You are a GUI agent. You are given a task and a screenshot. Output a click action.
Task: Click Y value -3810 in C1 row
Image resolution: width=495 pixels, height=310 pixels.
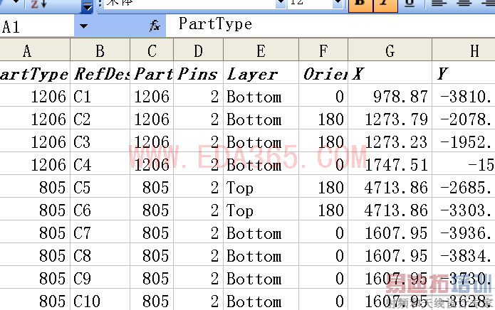click(x=464, y=95)
